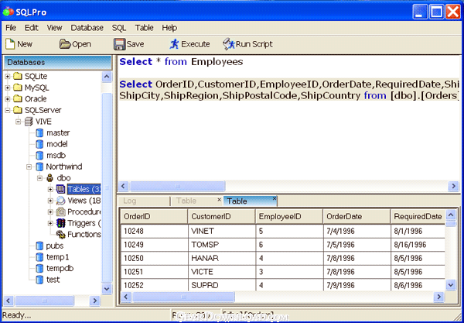Click the Procedures node icon

click(x=60, y=211)
